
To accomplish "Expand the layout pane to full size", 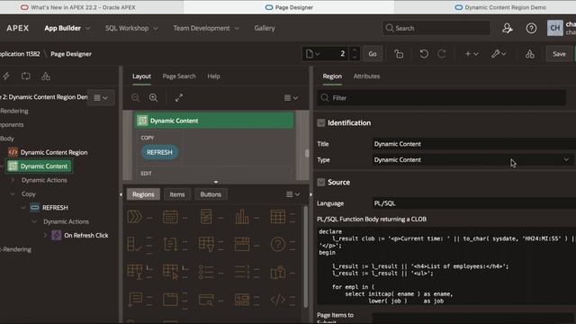I will coord(179,98).
